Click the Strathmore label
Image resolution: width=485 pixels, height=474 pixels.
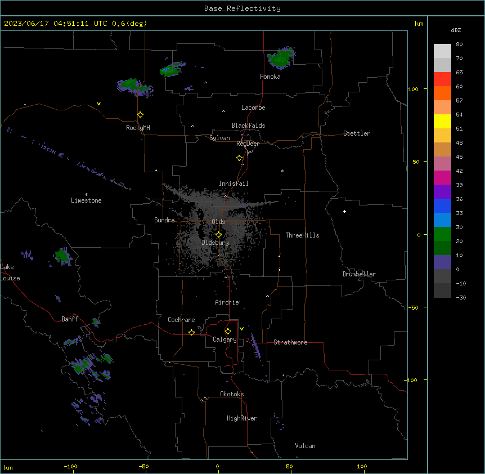click(x=290, y=342)
